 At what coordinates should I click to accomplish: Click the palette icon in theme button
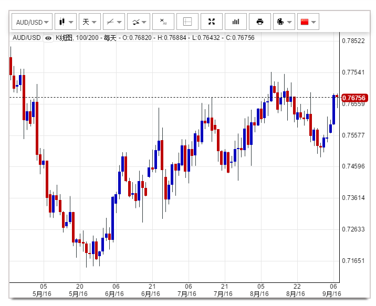(x=280, y=22)
